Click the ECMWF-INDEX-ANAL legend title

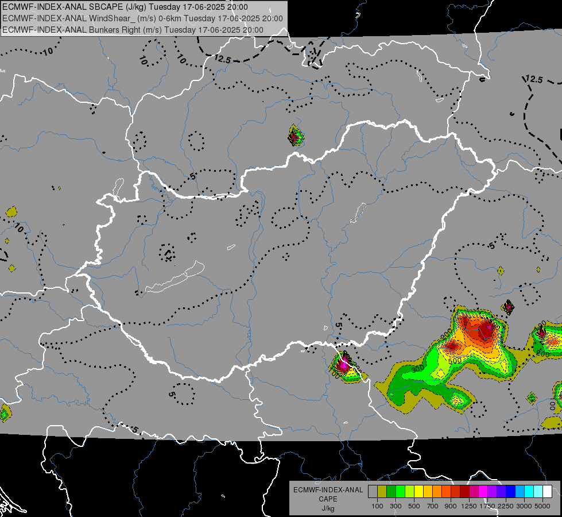pos(328,490)
